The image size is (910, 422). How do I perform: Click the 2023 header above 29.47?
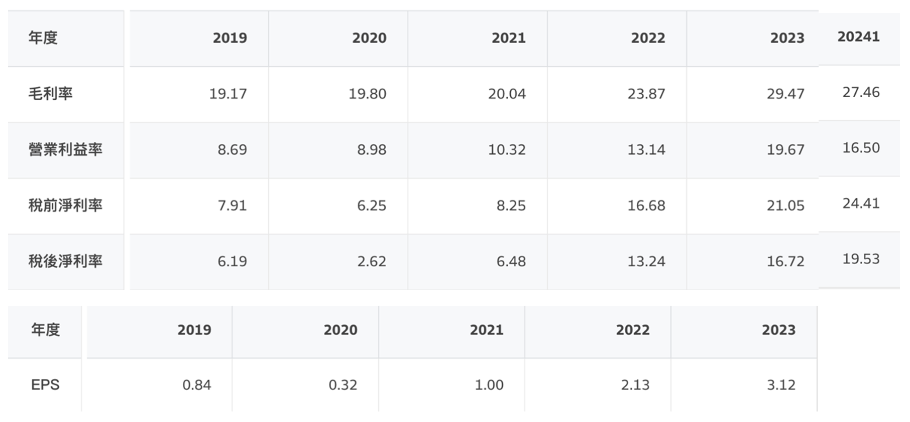pos(787,38)
